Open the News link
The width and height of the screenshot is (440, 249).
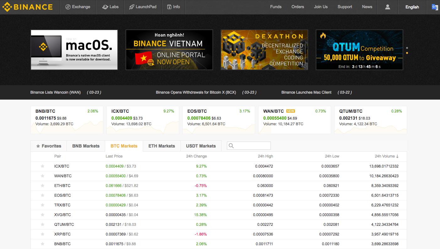pos(367,7)
